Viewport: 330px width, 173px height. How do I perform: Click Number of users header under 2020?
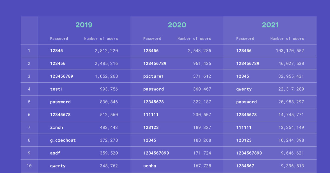click(194, 39)
